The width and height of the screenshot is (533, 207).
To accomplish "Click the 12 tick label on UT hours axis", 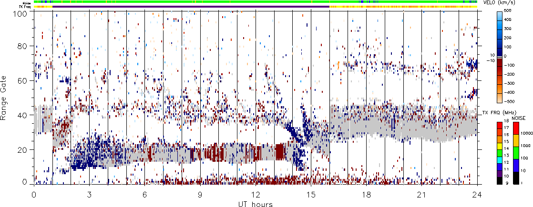I will click(x=256, y=195).
